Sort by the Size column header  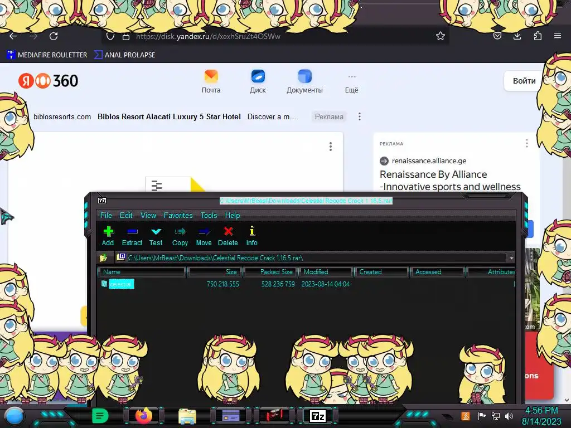click(215, 272)
